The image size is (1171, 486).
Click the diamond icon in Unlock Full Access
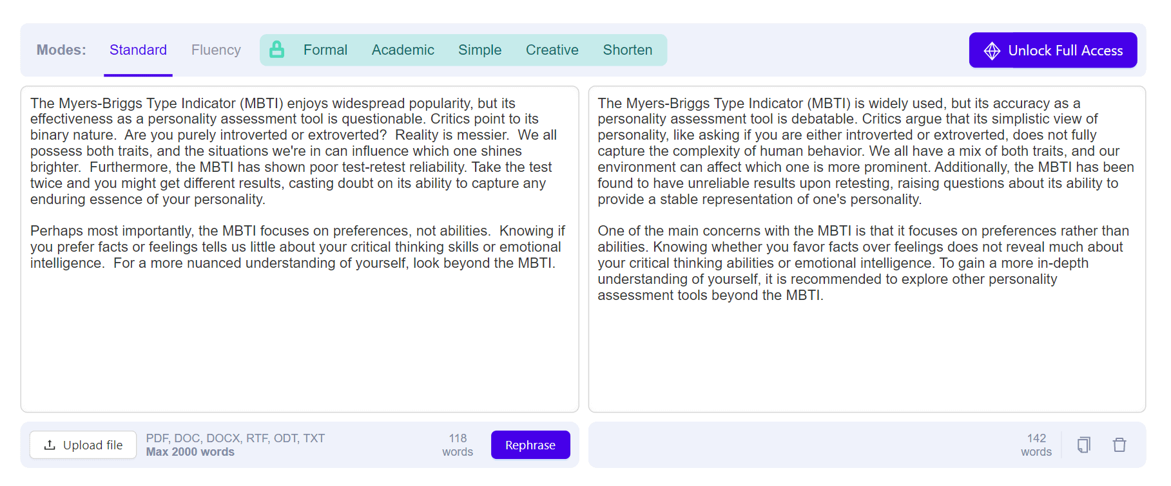(992, 51)
